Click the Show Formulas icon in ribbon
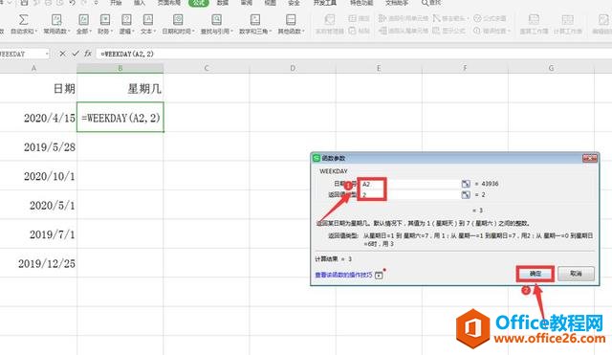The image size is (612, 355). (436, 30)
